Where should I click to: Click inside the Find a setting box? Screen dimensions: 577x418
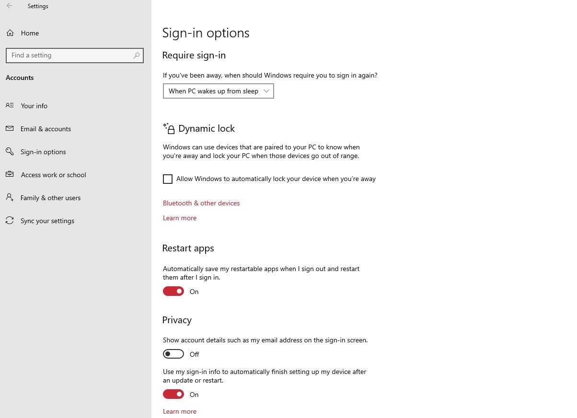[72, 56]
